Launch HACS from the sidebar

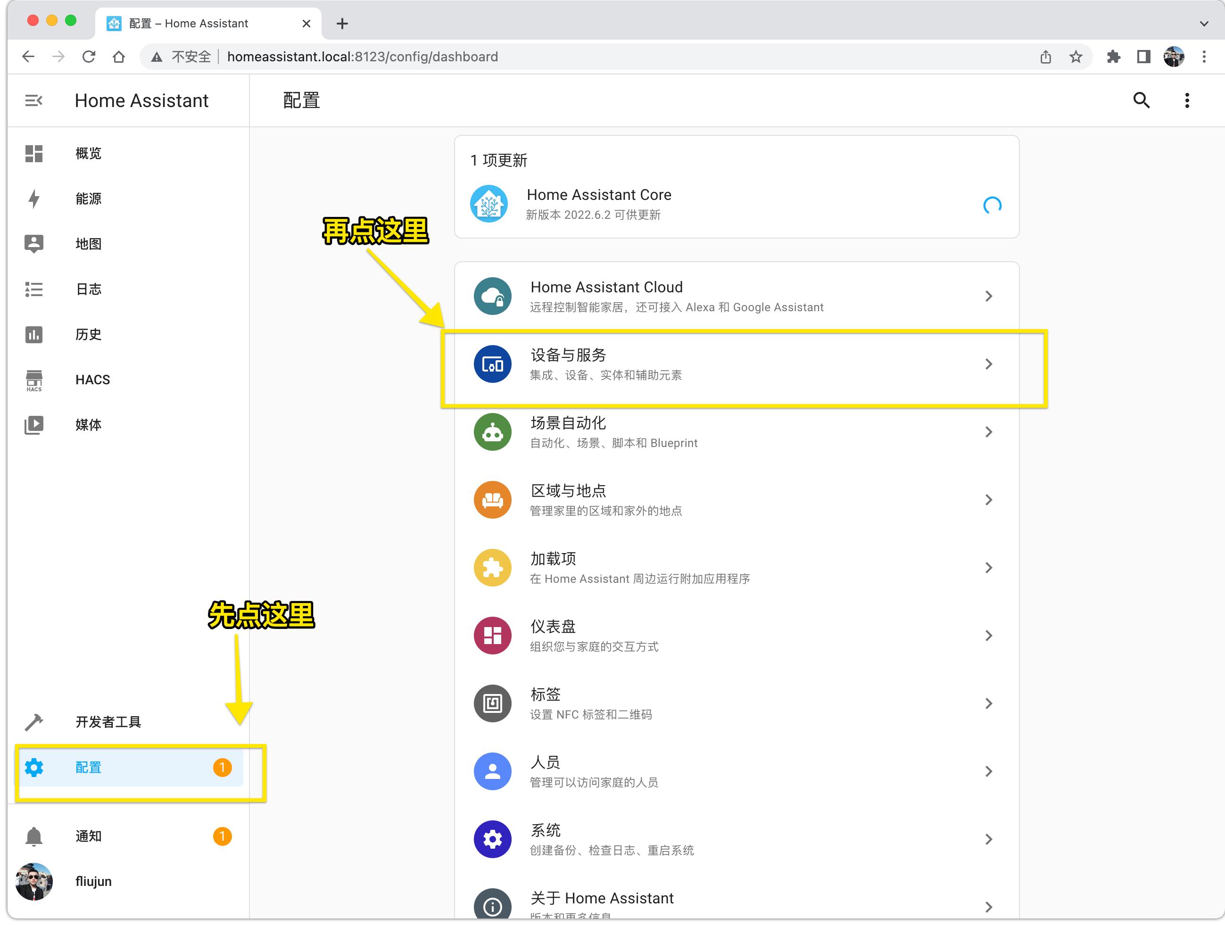click(92, 380)
